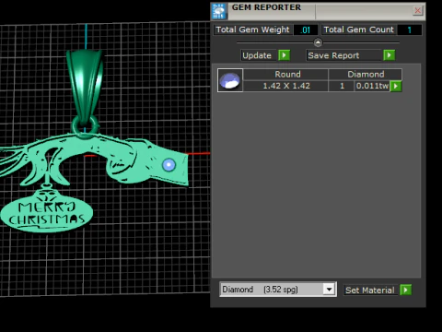Click the green arrow next to Save Report
Viewport: 442px width, 332px height.
tap(390, 55)
